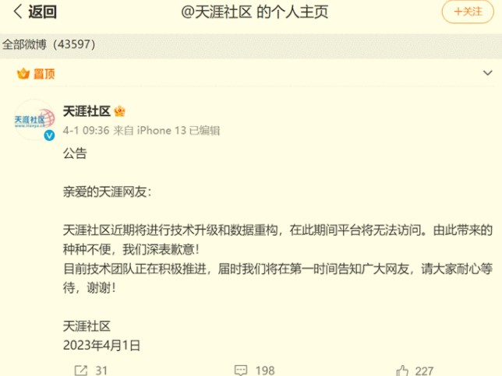
Task: Tap 227 likes count
Action: 424,371
